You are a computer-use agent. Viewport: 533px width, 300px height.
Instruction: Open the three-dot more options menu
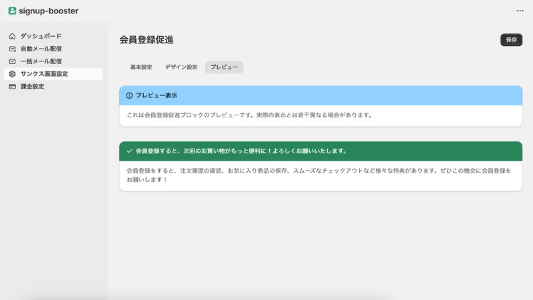tap(520, 11)
